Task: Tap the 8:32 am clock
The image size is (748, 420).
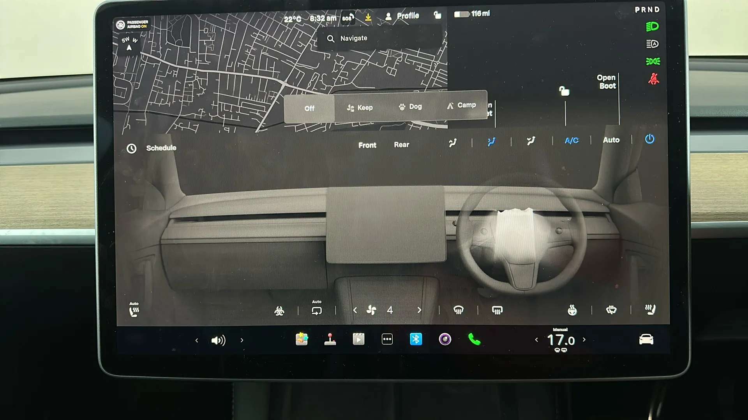Action: pyautogui.click(x=323, y=18)
